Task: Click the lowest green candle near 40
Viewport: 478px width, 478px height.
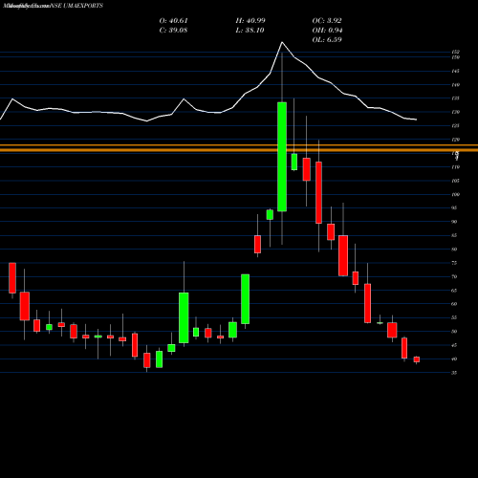Action: click(159, 359)
